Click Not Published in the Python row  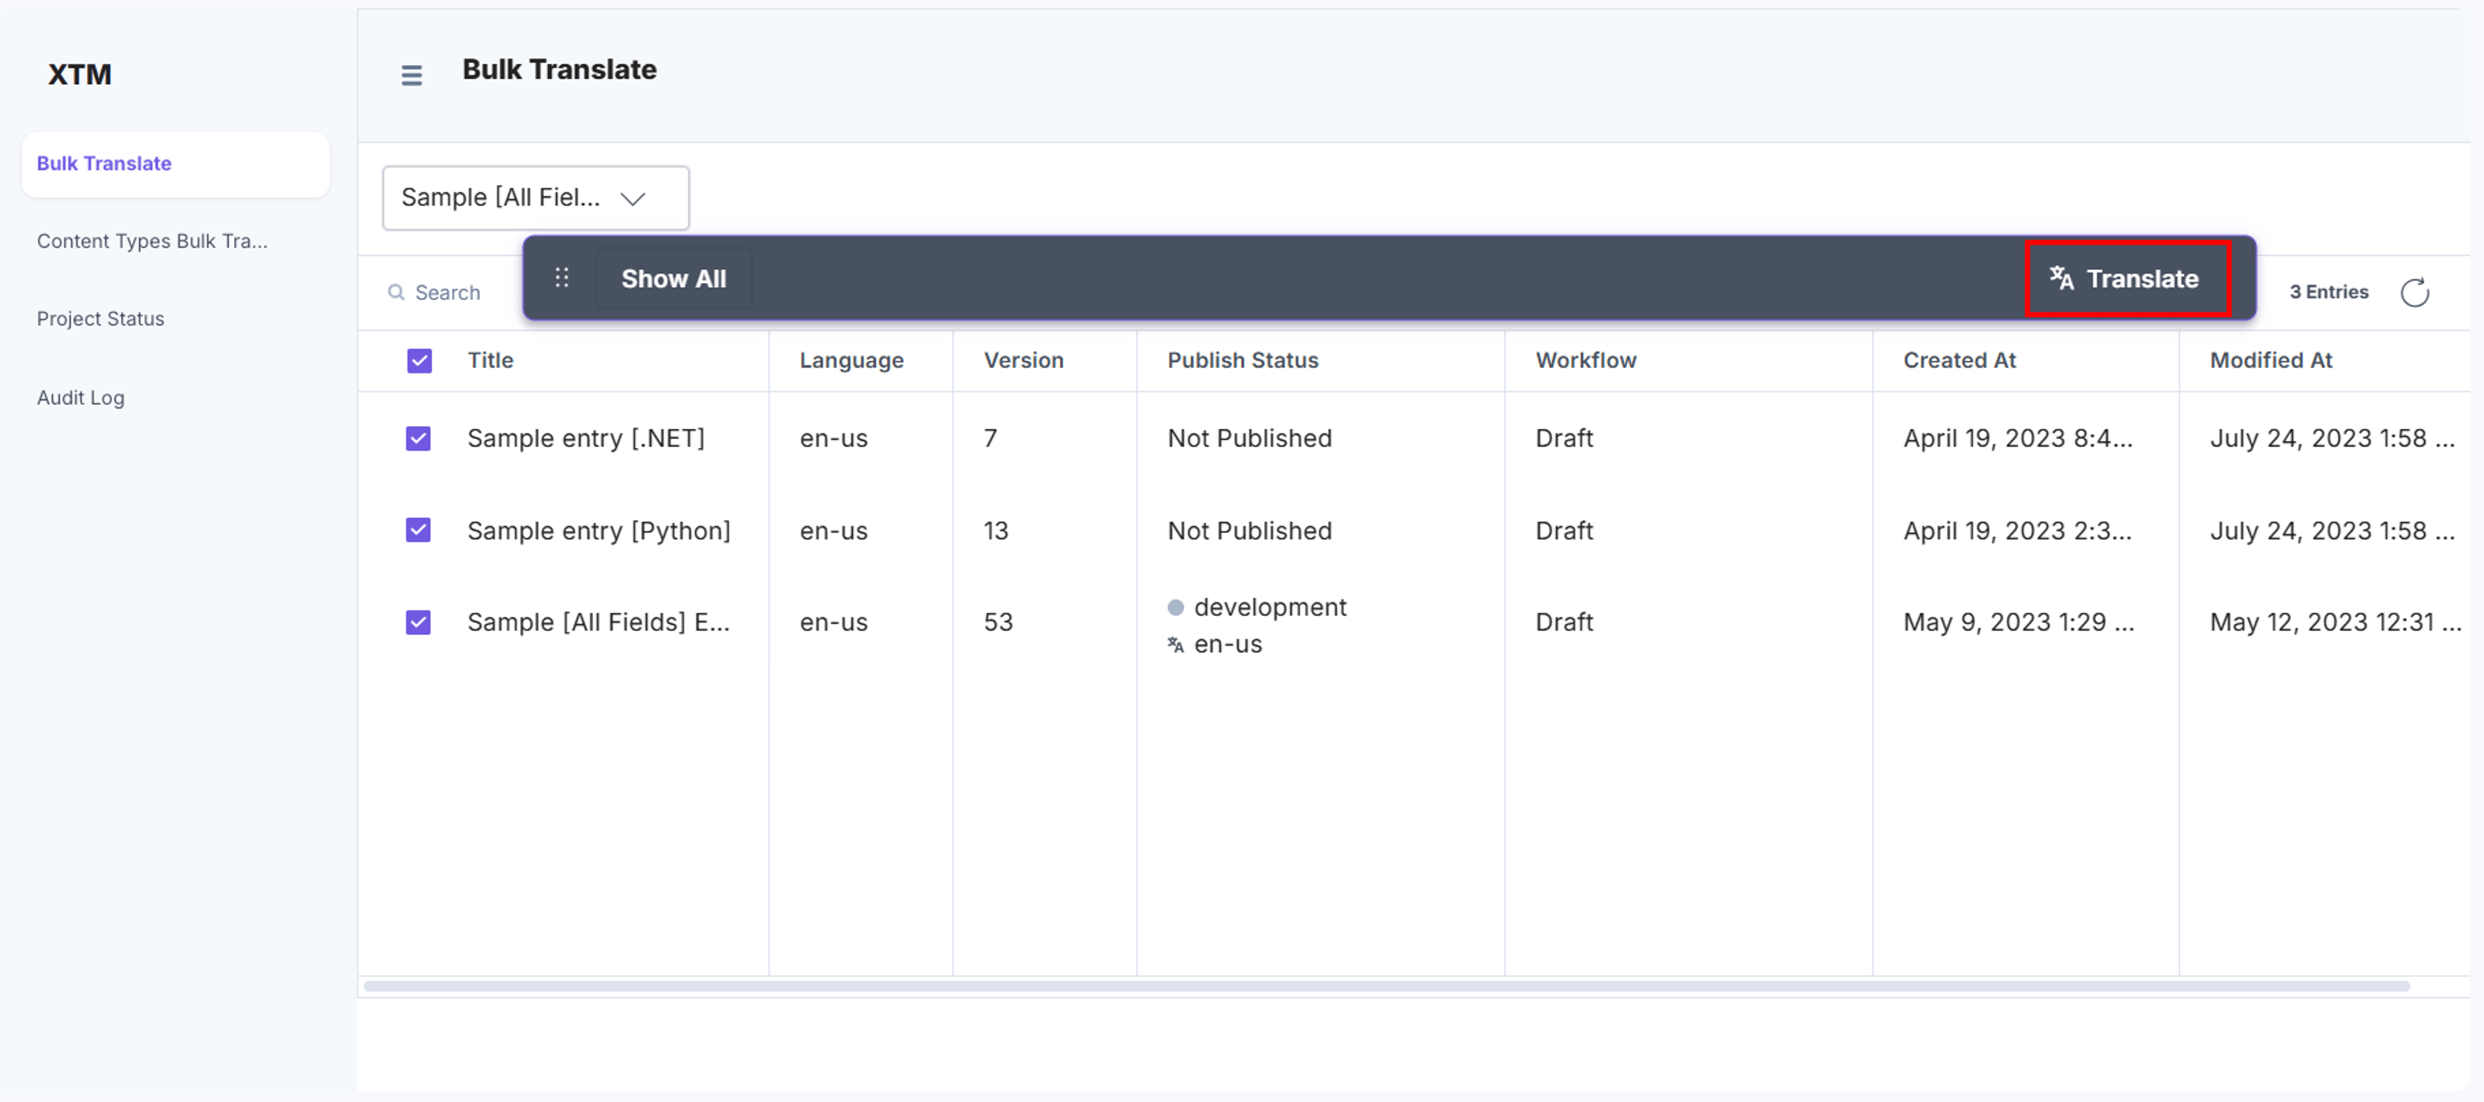pyautogui.click(x=1250, y=531)
